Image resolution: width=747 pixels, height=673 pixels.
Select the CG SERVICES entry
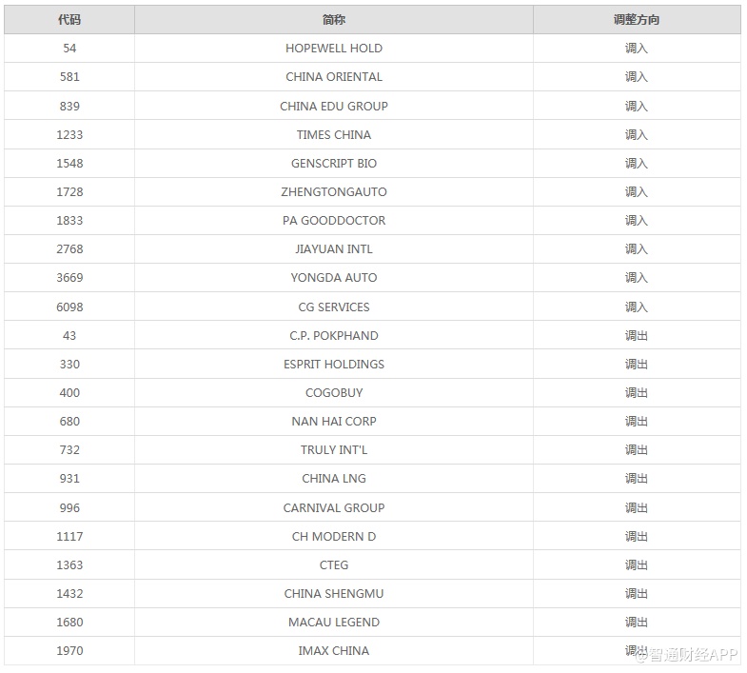click(x=334, y=307)
